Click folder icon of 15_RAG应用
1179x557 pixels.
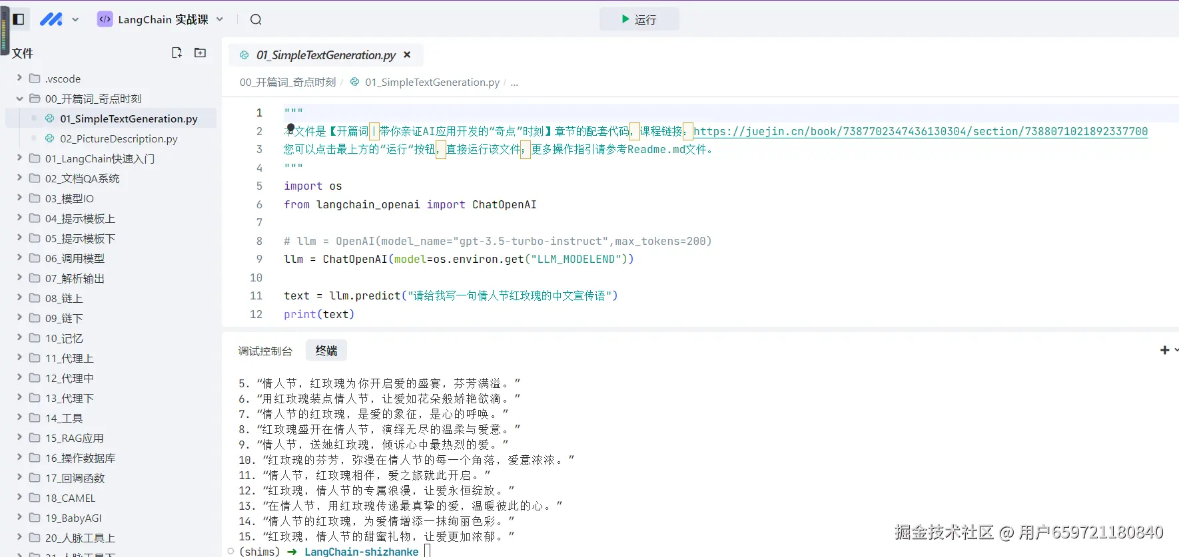click(35, 437)
